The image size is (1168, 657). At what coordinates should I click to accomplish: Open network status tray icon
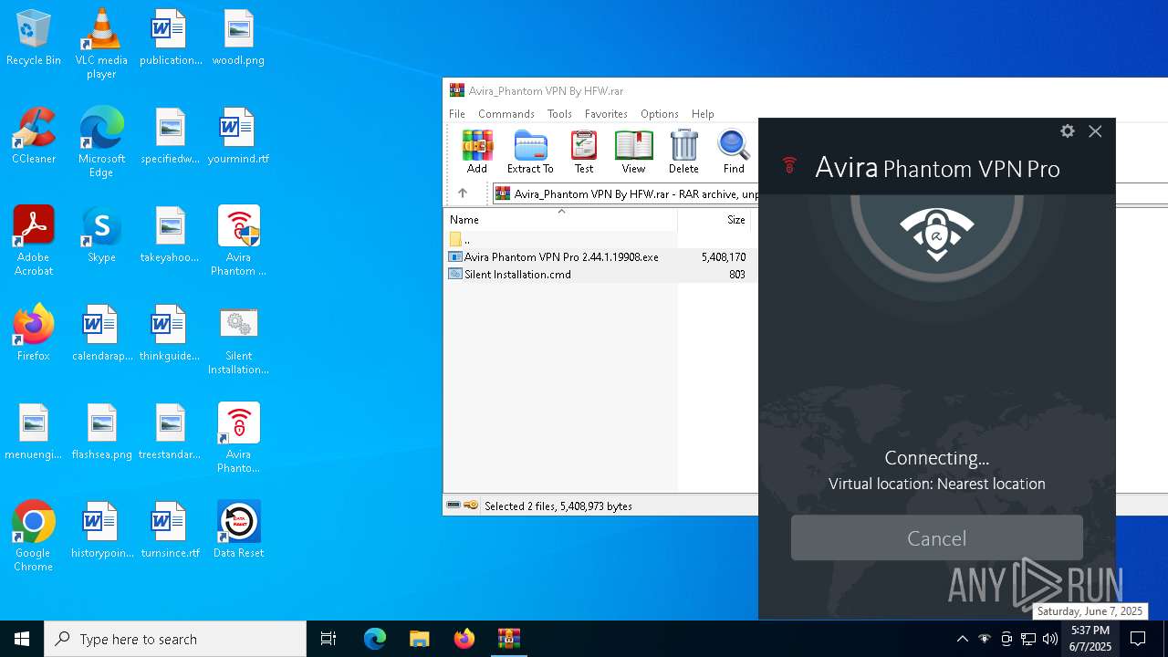pos(1027,639)
